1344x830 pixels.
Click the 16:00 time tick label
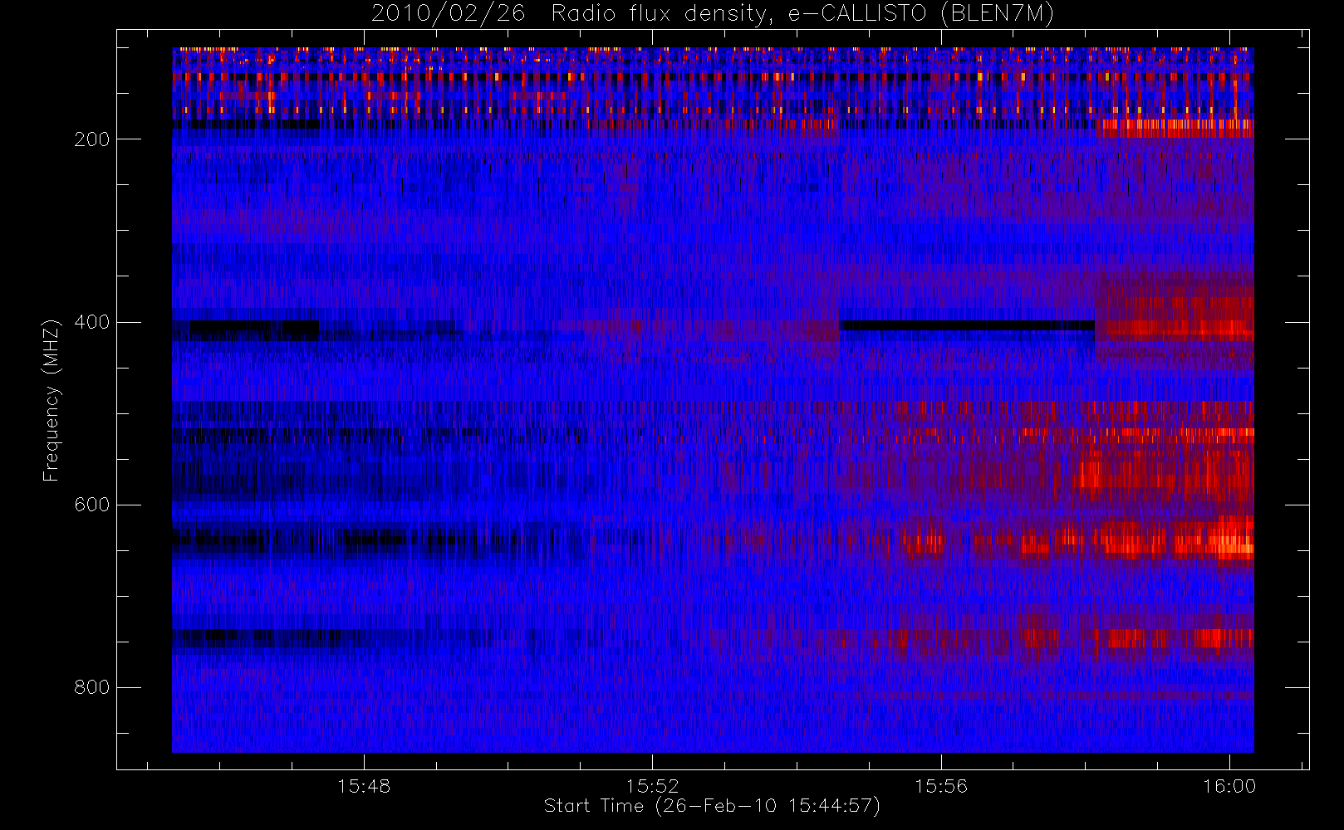(1229, 786)
